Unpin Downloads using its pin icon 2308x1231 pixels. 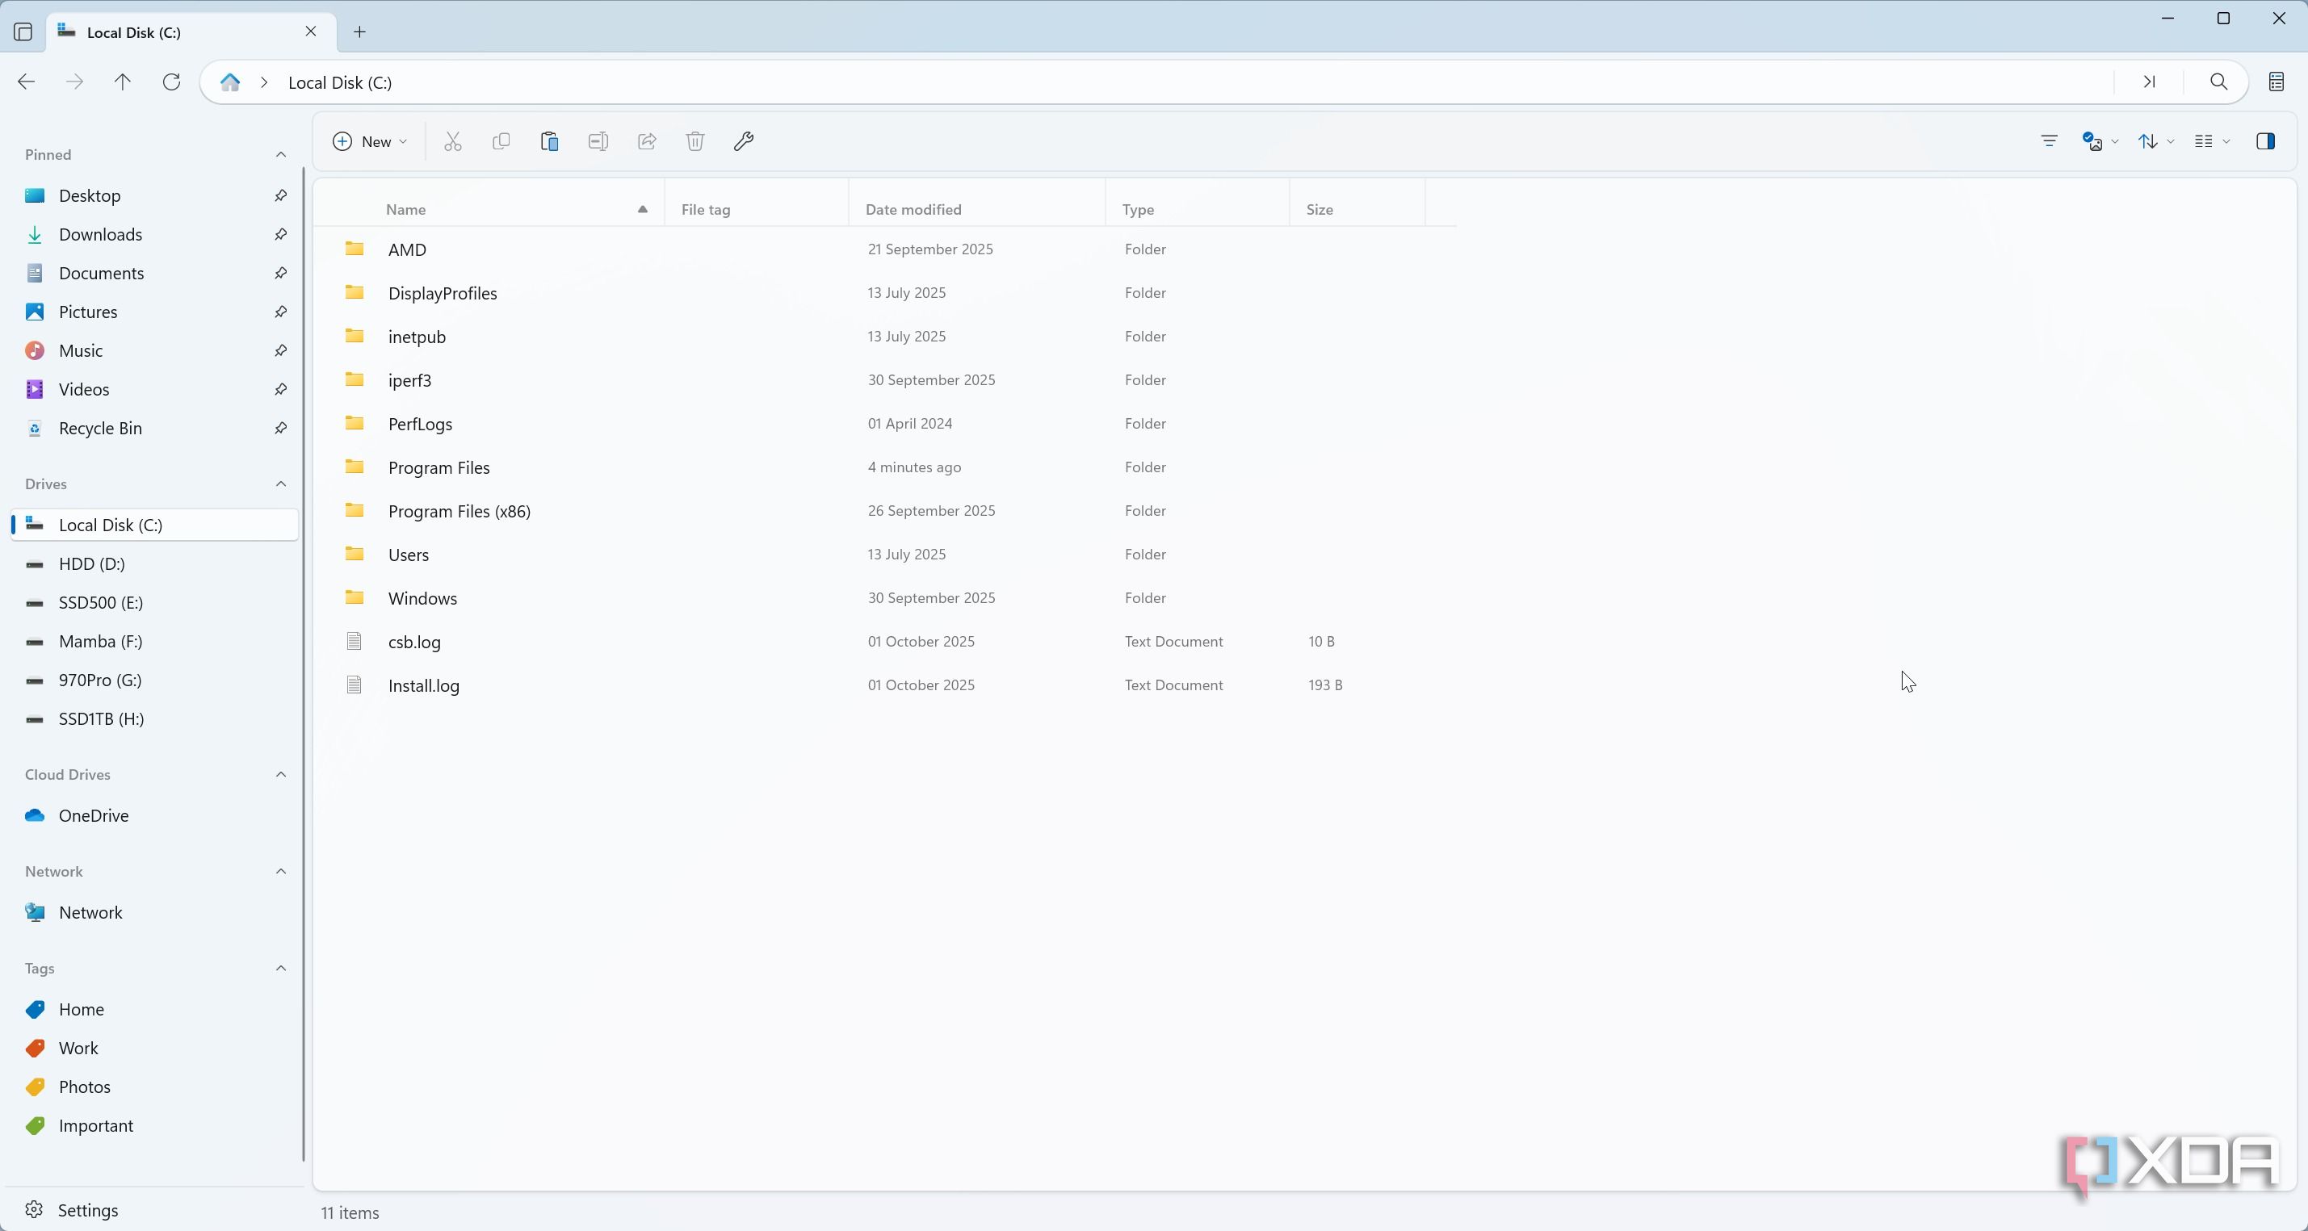(280, 235)
